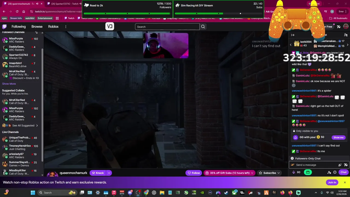
Task: Open the Browse tab
Action: [37, 27]
